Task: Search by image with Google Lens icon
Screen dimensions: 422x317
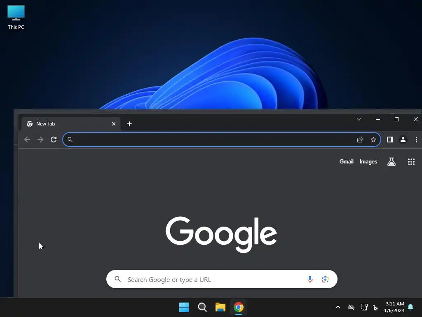Action: click(325, 279)
